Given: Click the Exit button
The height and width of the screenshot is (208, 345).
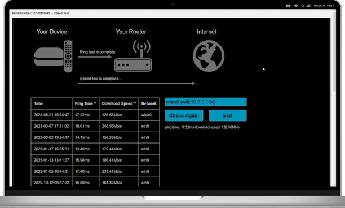Looking at the screenshot, I should coord(227,115).
